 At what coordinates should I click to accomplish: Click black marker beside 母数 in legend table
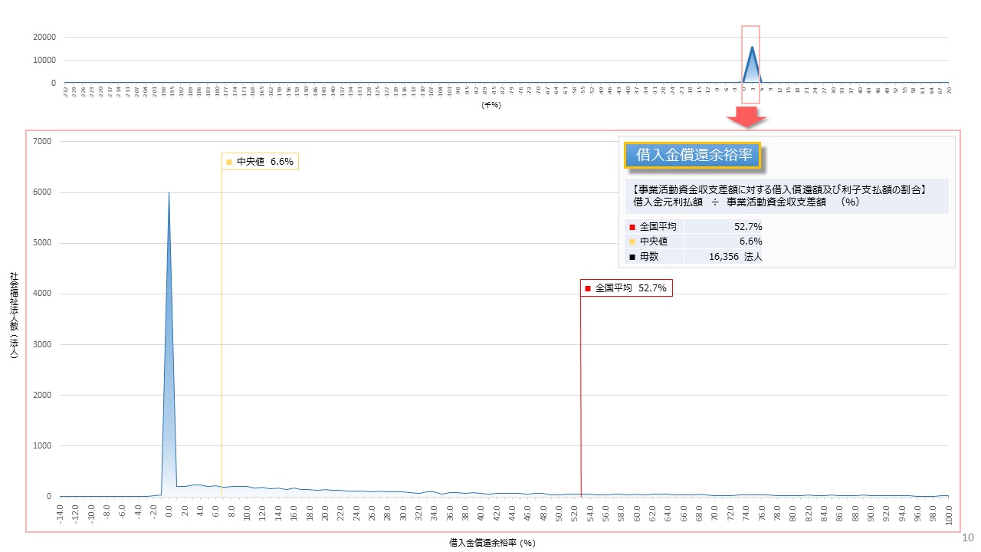[x=631, y=257]
